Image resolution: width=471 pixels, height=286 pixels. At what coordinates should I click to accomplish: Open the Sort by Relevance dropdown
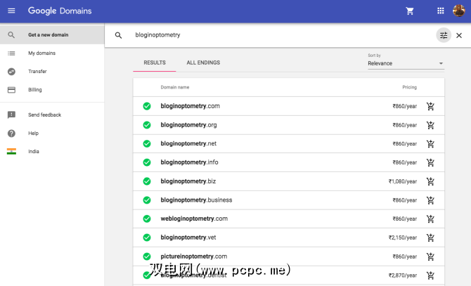(x=406, y=63)
